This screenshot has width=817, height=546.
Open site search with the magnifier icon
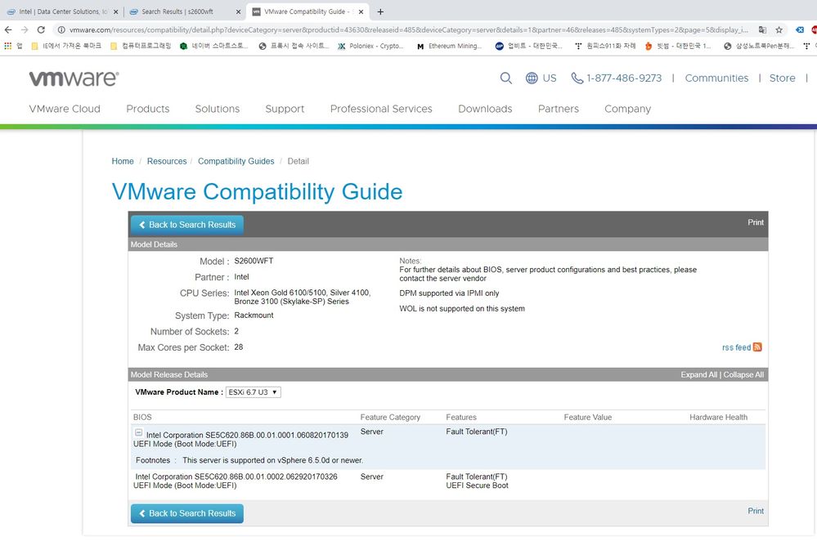tap(505, 78)
